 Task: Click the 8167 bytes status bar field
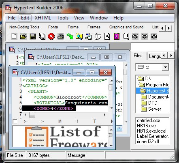[46, 155]
